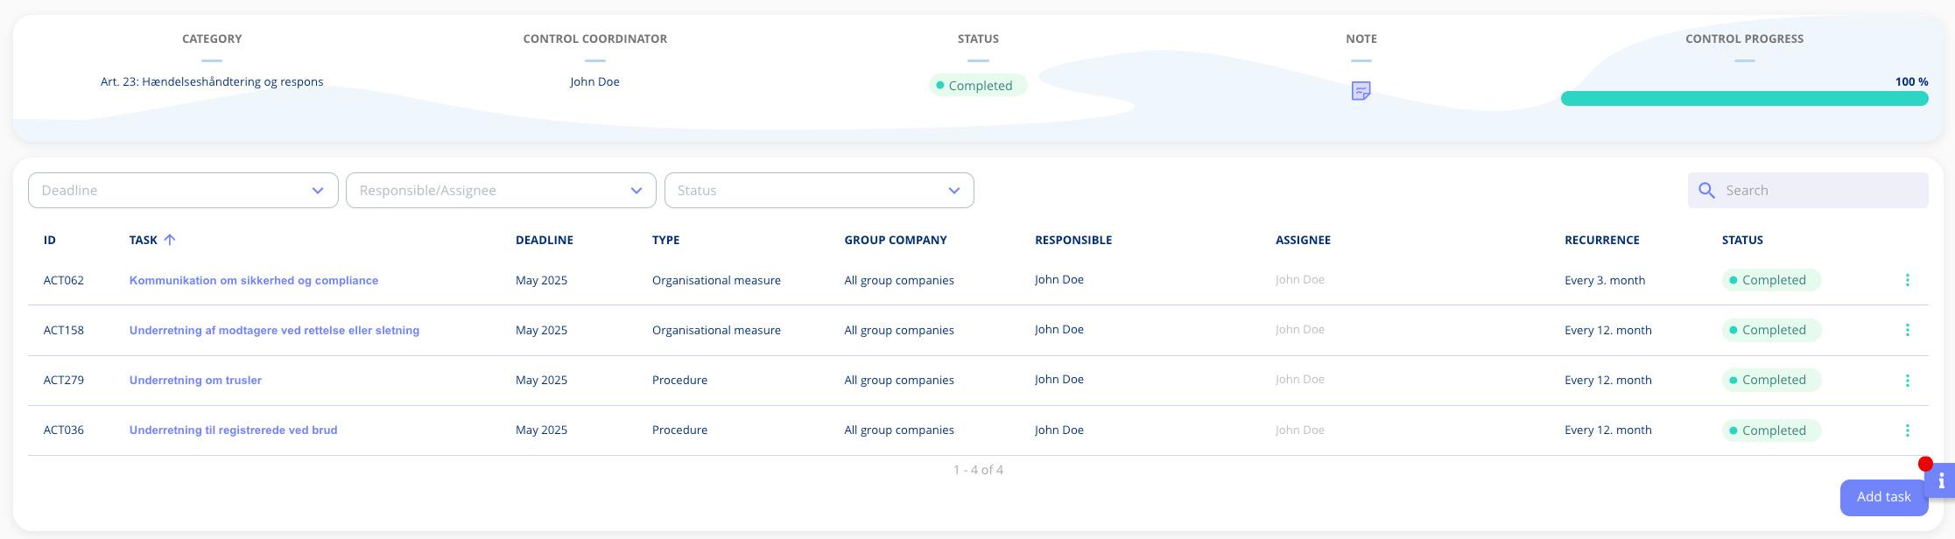Open three-dot menu for ACT062 row
The width and height of the screenshot is (1955, 539).
click(1907, 280)
